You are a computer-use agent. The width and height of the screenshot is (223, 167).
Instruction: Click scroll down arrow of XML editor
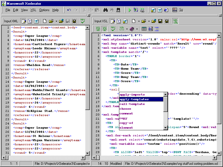tap(88, 153)
